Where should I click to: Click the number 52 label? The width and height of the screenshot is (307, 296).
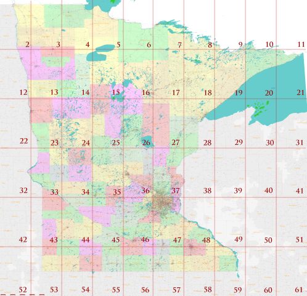23,290
